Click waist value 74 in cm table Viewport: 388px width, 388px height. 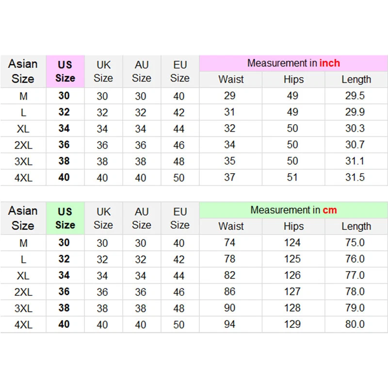(230, 242)
